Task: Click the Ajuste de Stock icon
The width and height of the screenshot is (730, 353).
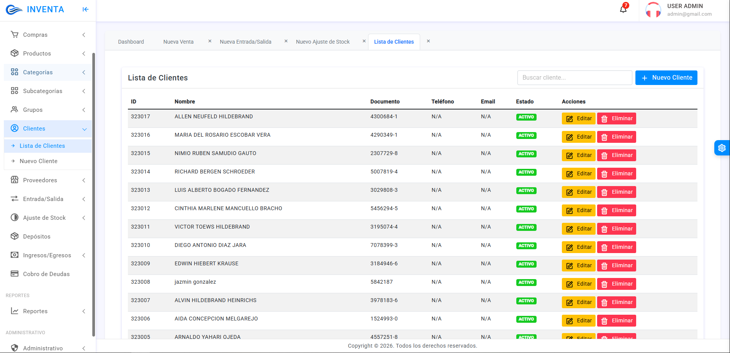Action: click(x=15, y=217)
